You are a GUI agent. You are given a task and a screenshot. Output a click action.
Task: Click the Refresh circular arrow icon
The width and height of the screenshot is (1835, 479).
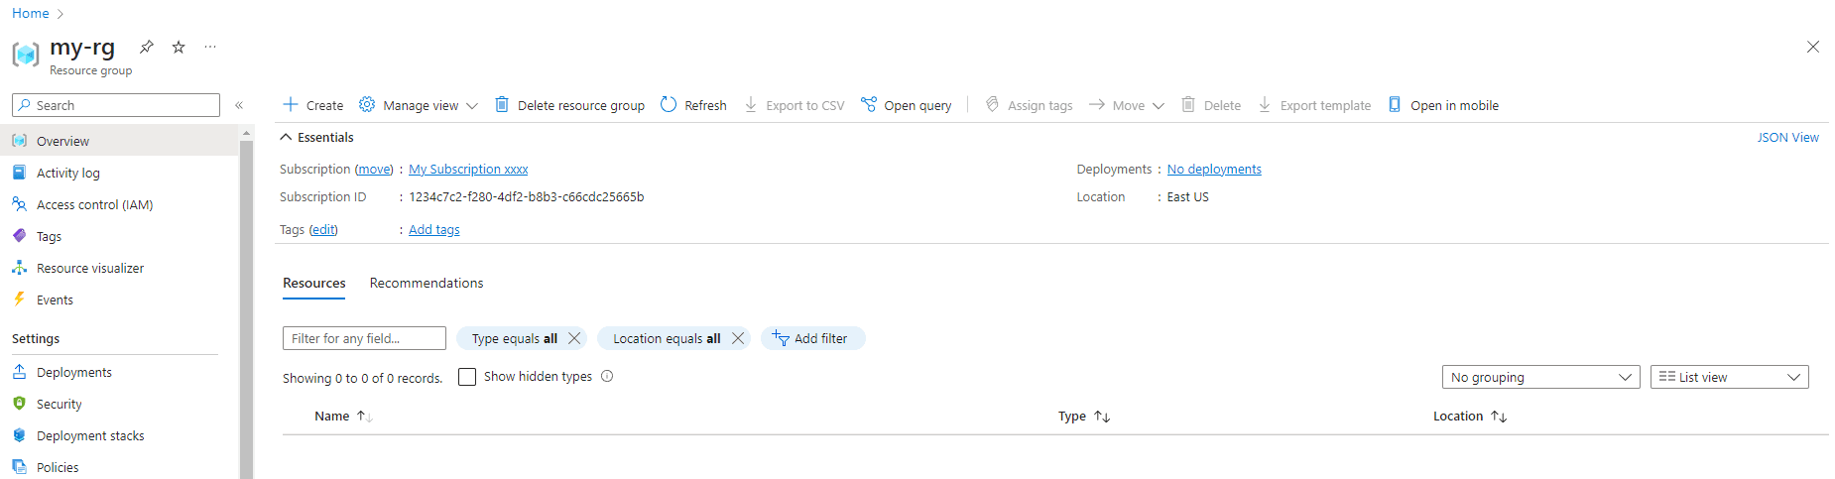(x=669, y=104)
